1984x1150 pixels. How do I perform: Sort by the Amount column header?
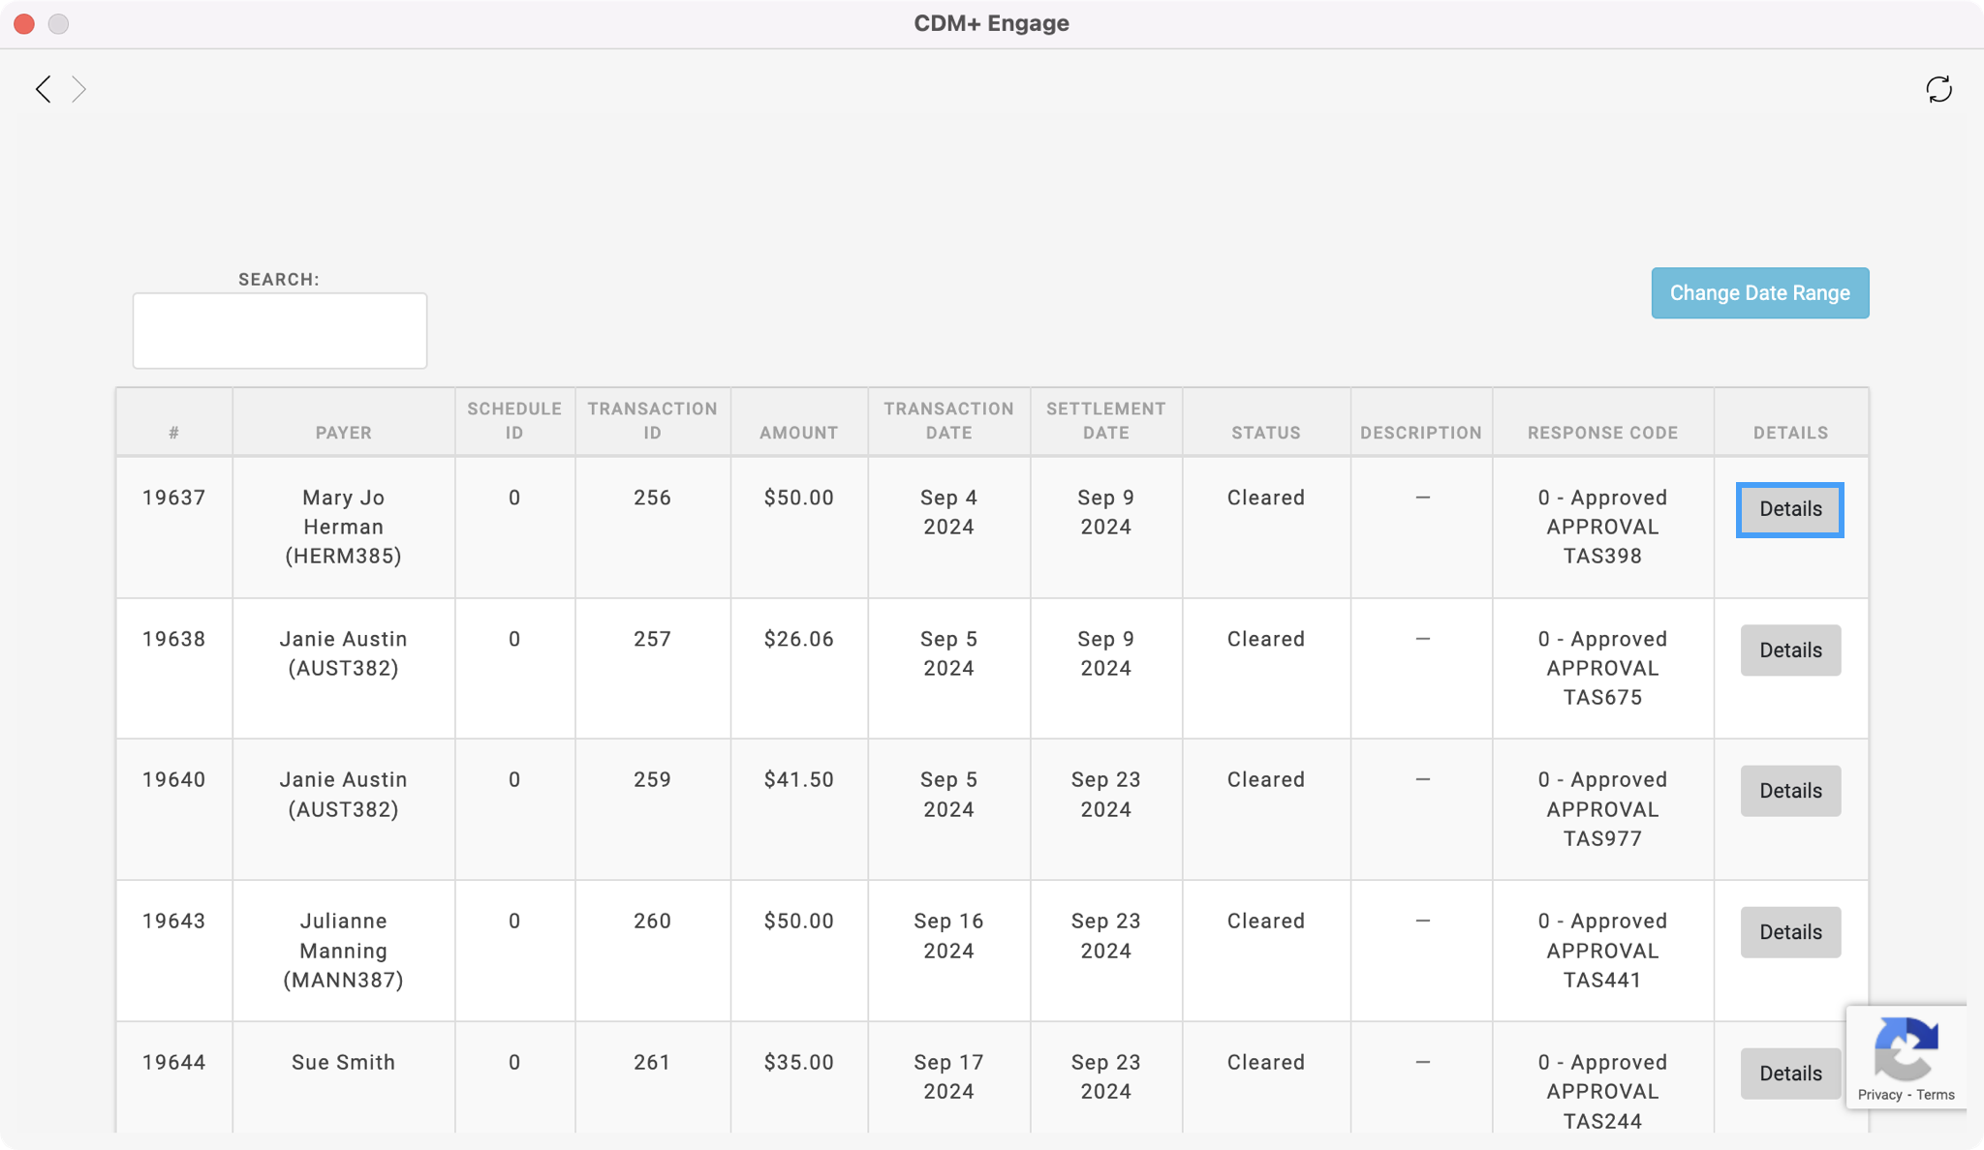click(x=798, y=433)
